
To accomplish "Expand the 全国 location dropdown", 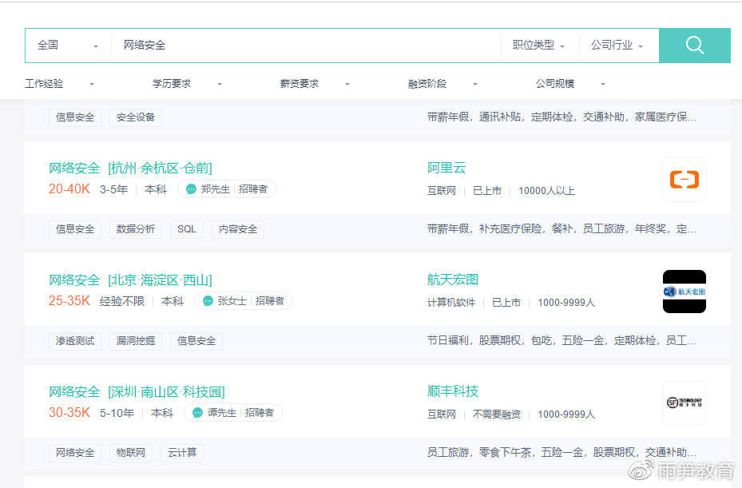I will (68, 46).
